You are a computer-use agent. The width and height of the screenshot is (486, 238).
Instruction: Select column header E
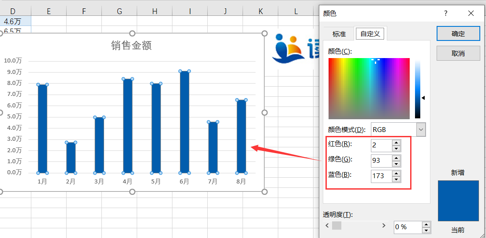pyautogui.click(x=49, y=11)
